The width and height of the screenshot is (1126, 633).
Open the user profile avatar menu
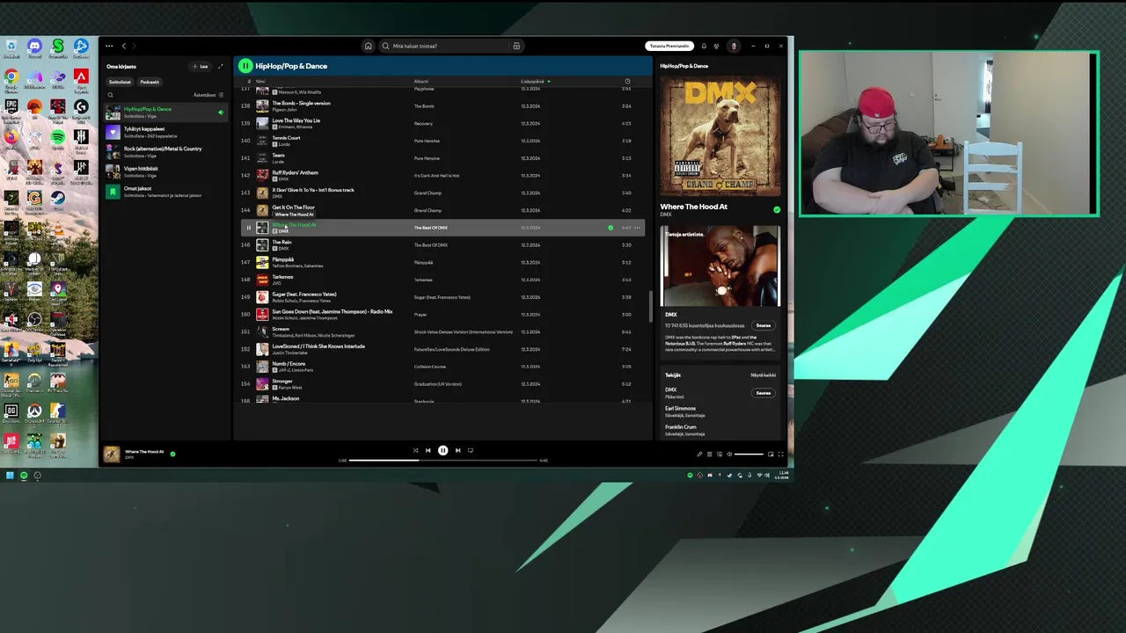pyautogui.click(x=734, y=46)
